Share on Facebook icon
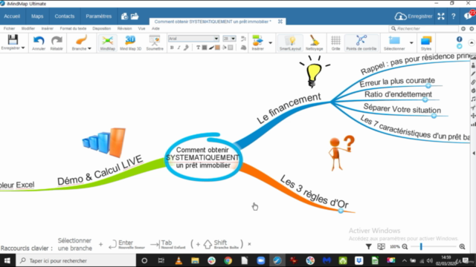The height and width of the screenshot is (267, 476). click(460, 39)
